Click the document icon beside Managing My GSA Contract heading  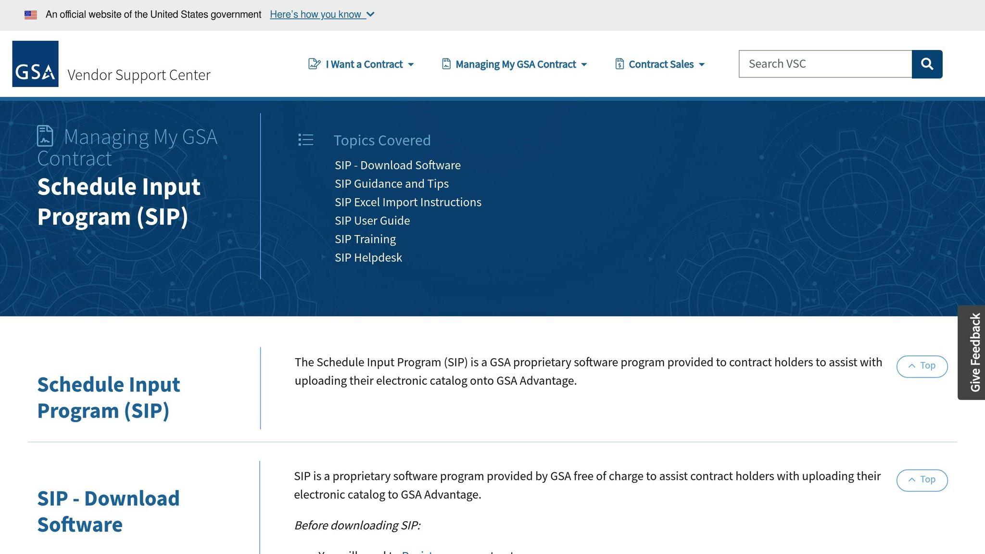[45, 136]
